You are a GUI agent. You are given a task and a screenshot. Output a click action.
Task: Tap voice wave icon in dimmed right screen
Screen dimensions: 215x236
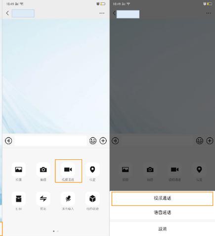tap(115, 141)
